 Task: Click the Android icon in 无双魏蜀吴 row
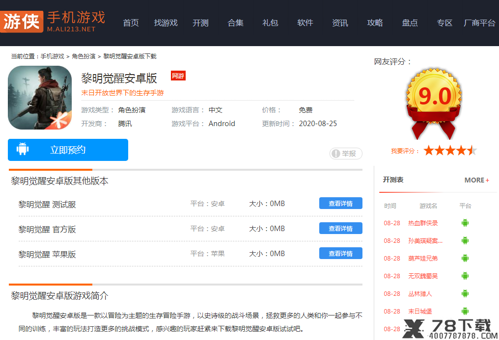(465, 276)
